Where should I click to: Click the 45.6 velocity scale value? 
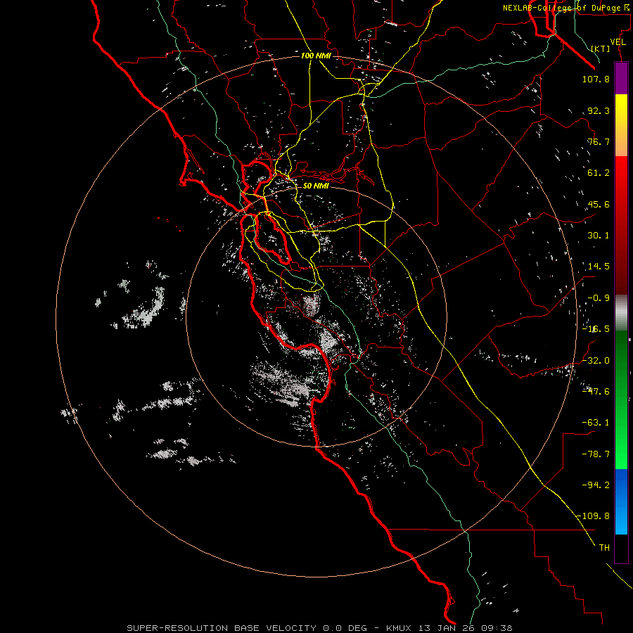[x=599, y=204]
